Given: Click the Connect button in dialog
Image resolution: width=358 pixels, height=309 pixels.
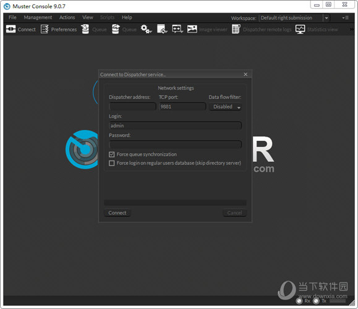Looking at the screenshot, I should point(117,213).
